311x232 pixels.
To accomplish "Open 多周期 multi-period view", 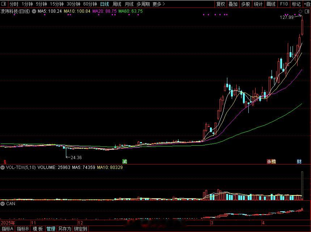I will pyautogui.click(x=143, y=4).
